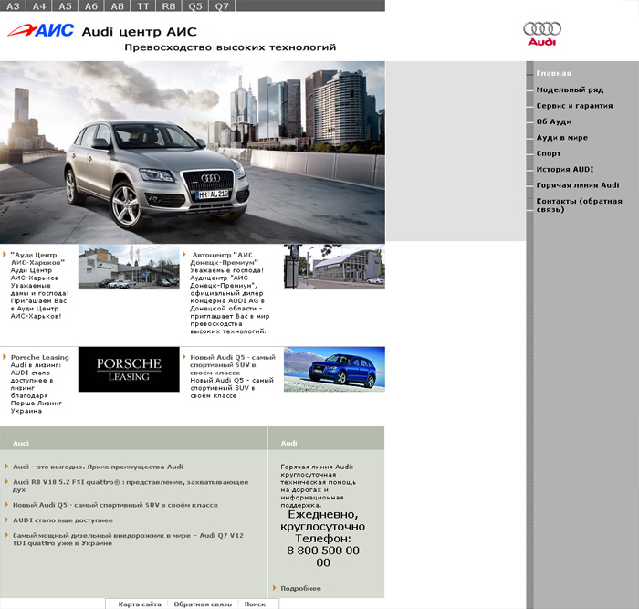Click orange arrow beside Audi R8 V10 item
This screenshot has width=639, height=609.
click(6, 481)
